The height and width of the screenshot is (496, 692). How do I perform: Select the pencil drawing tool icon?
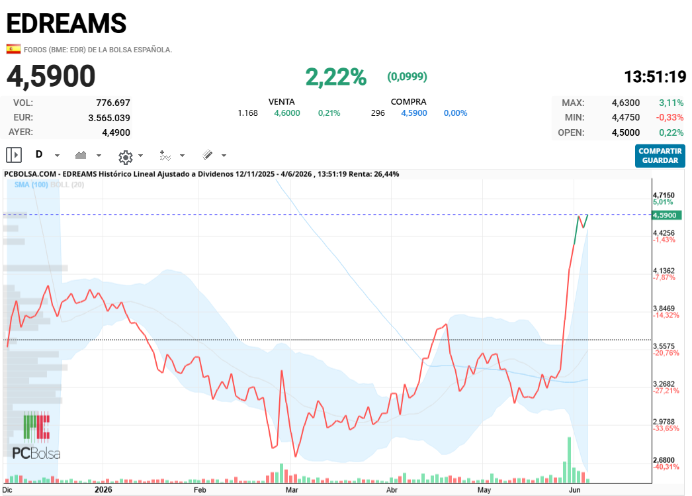click(x=208, y=155)
